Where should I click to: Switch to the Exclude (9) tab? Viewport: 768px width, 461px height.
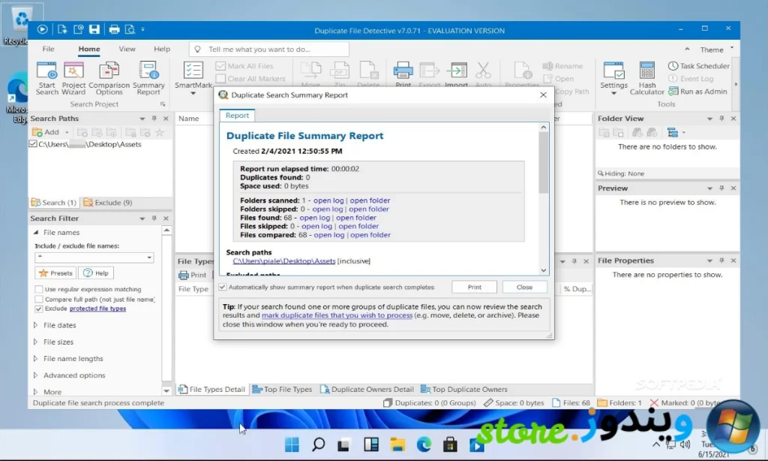coord(108,203)
